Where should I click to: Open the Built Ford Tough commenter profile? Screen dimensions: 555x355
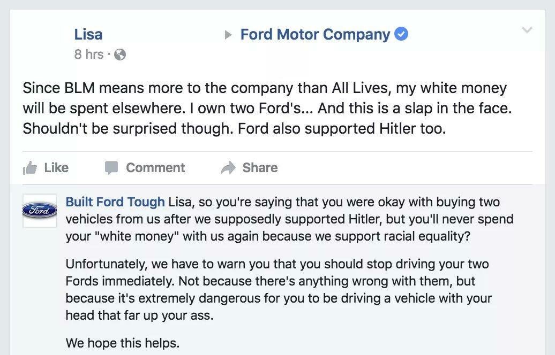(115, 202)
